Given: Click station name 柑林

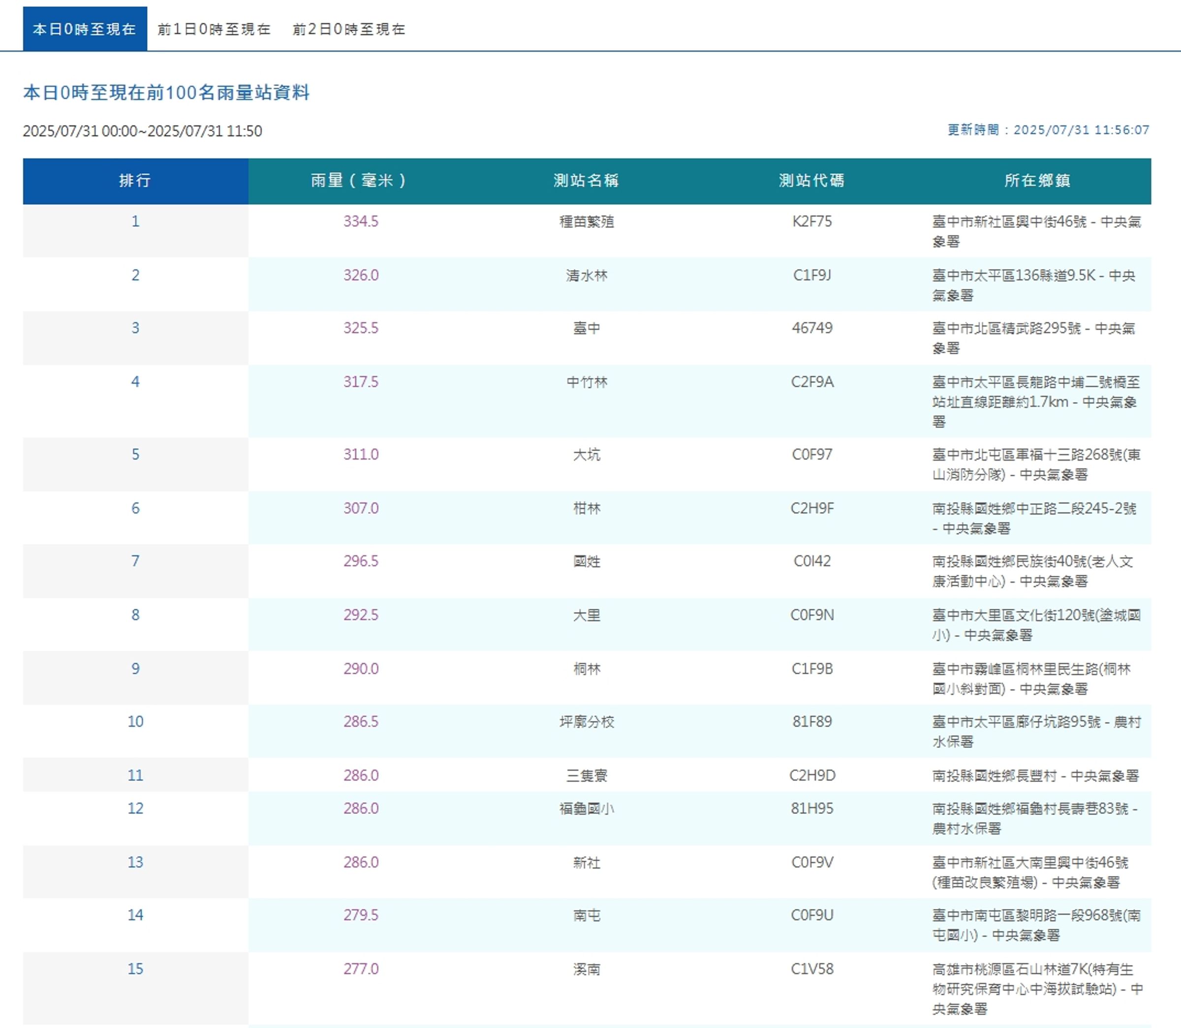Looking at the screenshot, I should coord(587,508).
